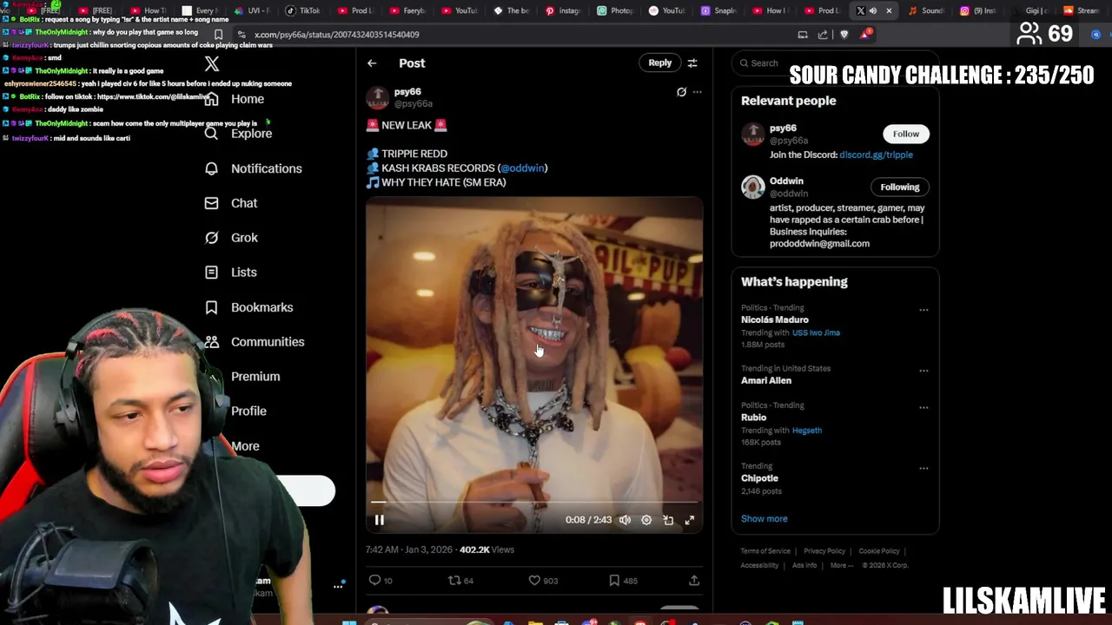Image resolution: width=1112 pixels, height=625 pixels.
Task: Click the Chat envelope icon
Action: pos(211,203)
